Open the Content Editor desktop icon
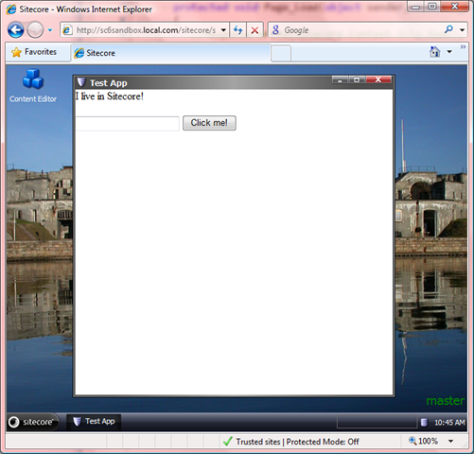Viewport: 474px width, 454px height. [33, 86]
